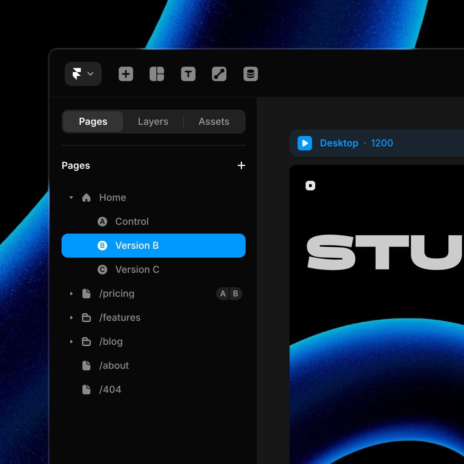Select the Text tool
The image size is (464, 464).
coord(188,74)
